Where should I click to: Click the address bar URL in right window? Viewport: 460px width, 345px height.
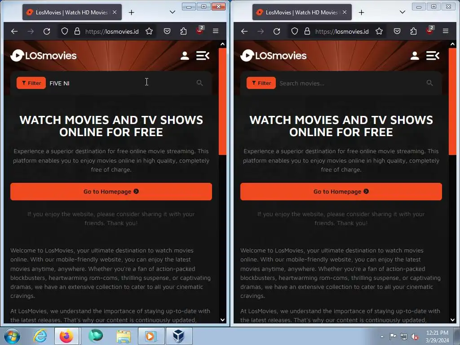pos(342,31)
